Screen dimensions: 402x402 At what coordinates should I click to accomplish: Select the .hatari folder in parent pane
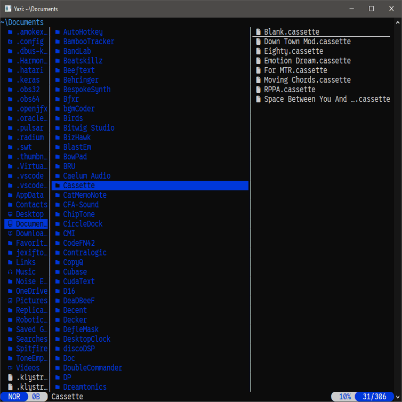[26, 70]
